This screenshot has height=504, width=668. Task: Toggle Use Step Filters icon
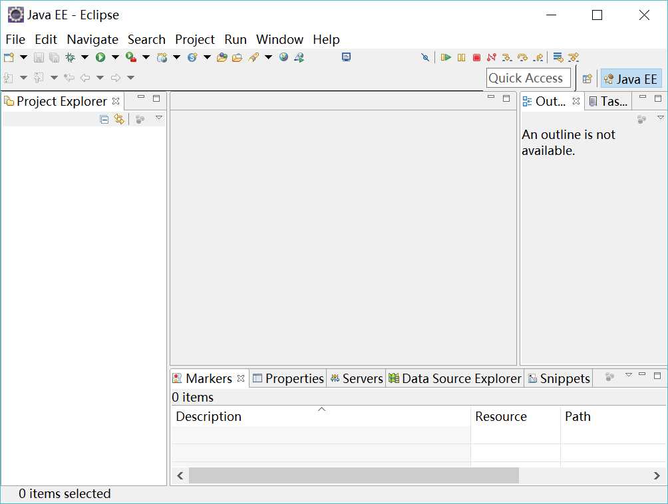point(574,57)
